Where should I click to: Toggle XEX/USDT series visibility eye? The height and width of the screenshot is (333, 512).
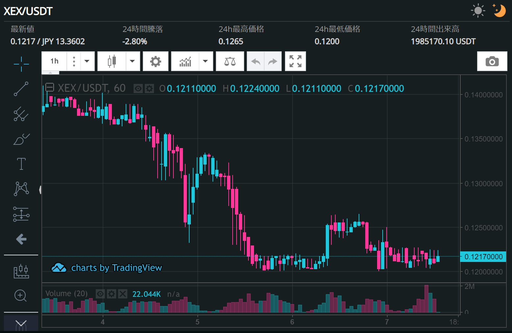[138, 89]
